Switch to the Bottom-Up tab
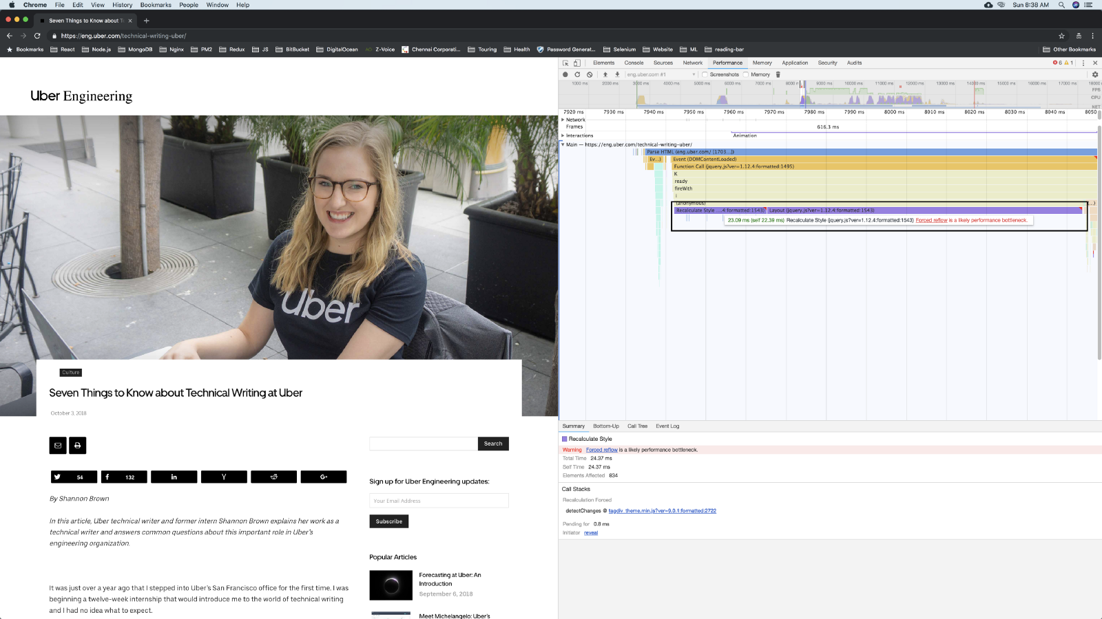 (606, 426)
